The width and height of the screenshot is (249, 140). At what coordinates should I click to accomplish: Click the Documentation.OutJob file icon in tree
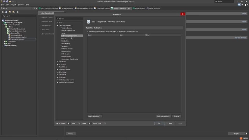click(9, 37)
